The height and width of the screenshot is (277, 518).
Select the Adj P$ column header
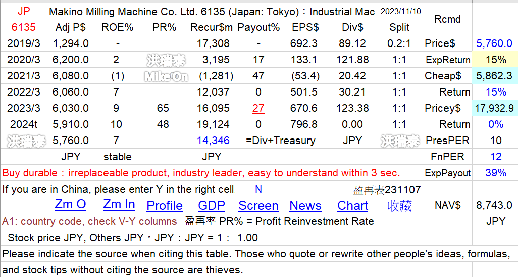point(70,27)
